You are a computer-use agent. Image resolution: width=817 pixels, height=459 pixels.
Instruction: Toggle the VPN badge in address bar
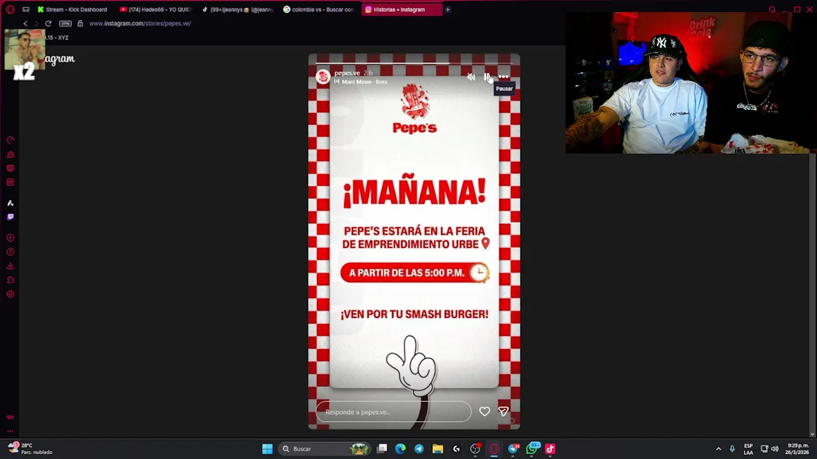[x=65, y=24]
